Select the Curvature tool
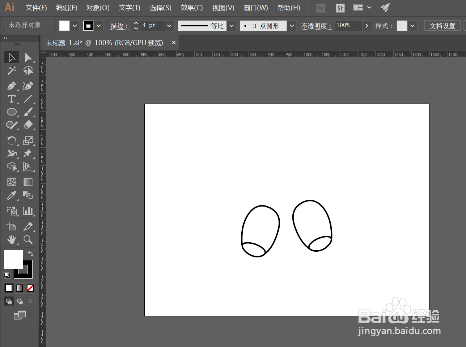The height and width of the screenshot is (347, 466). (x=28, y=86)
